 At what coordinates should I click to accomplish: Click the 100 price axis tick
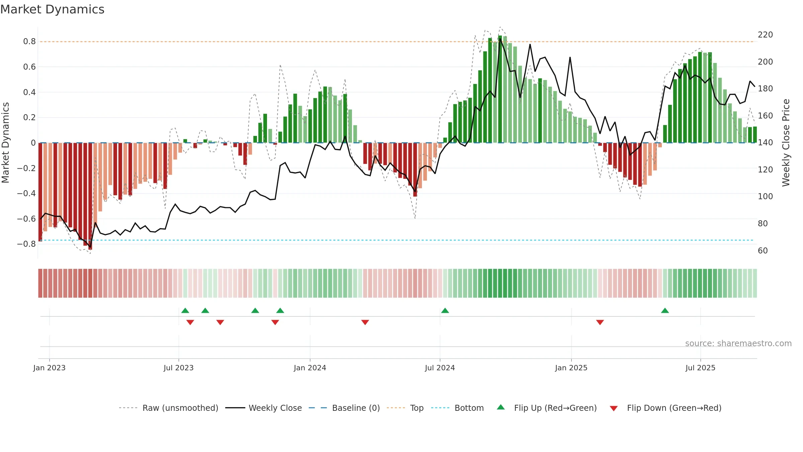[766, 196]
